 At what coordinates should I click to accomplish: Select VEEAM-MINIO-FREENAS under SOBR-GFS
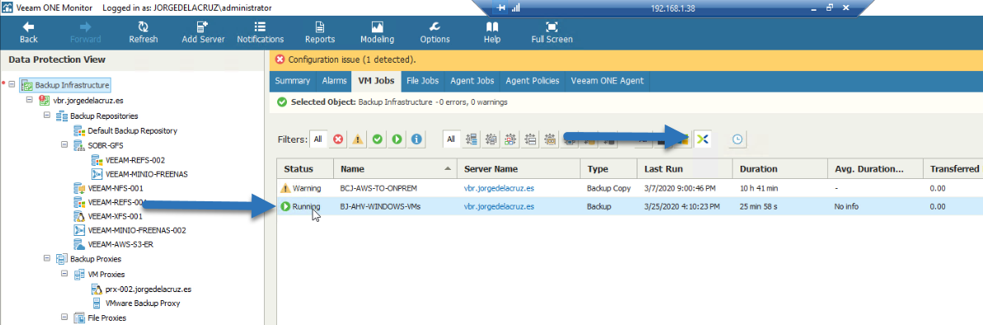tap(147, 174)
